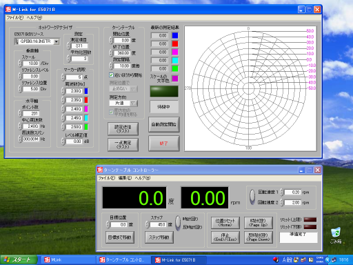Screen dimensions: 353x265
Task: Toggle the greyed both-directions average checkbox
Action: (111, 112)
